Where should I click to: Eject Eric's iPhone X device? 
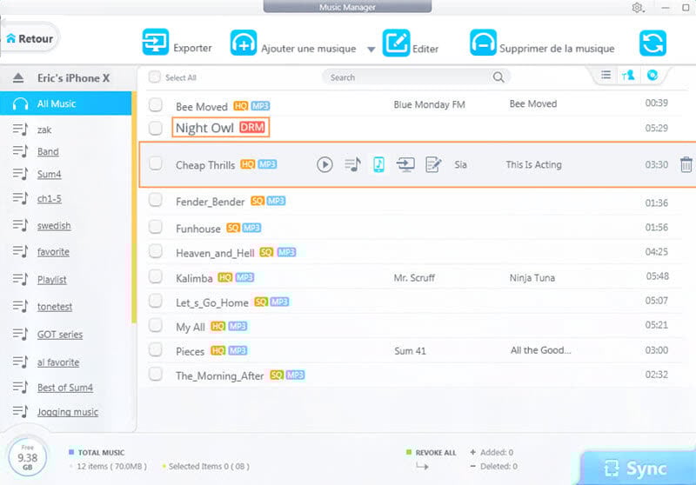tap(18, 78)
